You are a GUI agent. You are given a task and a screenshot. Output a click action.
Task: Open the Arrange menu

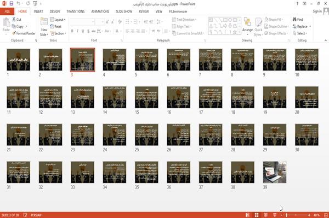click(x=247, y=26)
